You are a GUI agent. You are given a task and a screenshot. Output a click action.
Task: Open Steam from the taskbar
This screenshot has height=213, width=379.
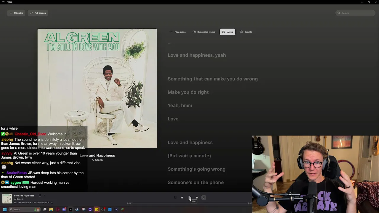(x=77, y=209)
